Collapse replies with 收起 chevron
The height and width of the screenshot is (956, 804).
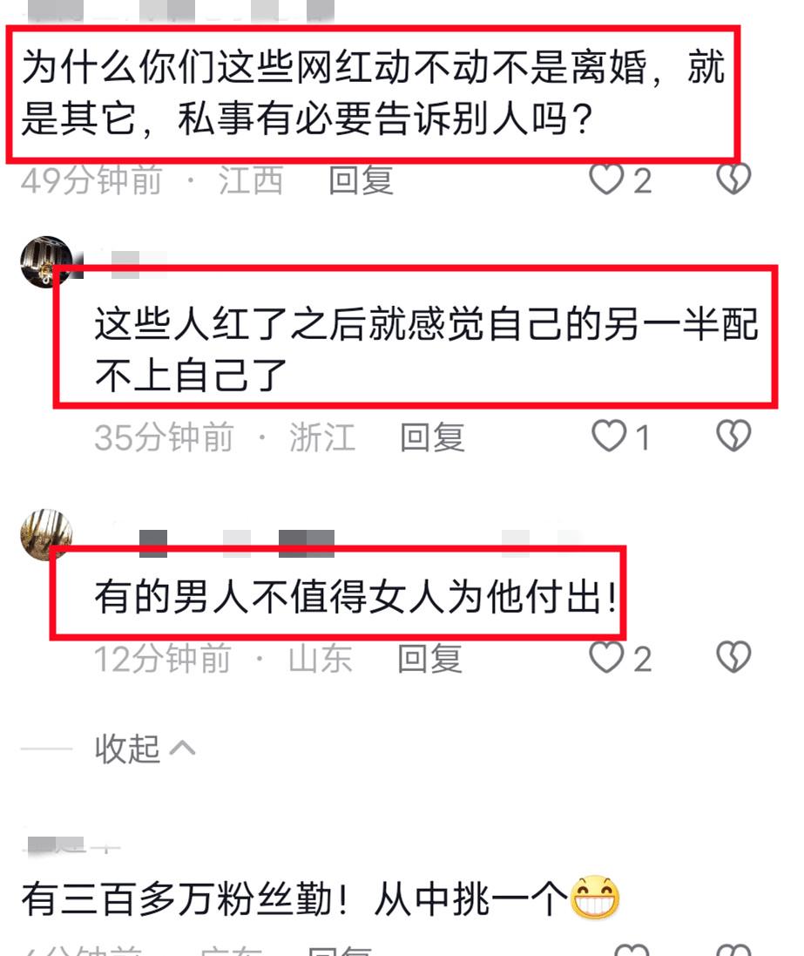(x=145, y=748)
